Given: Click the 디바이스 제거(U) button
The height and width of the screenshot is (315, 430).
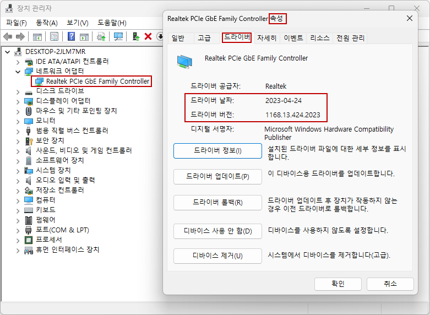Looking at the screenshot, I should (217, 256).
